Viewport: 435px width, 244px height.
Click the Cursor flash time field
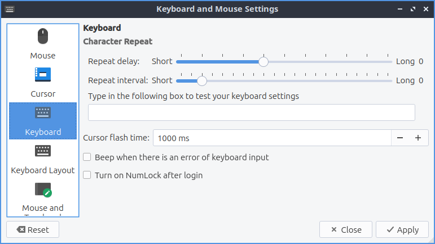pos(271,138)
